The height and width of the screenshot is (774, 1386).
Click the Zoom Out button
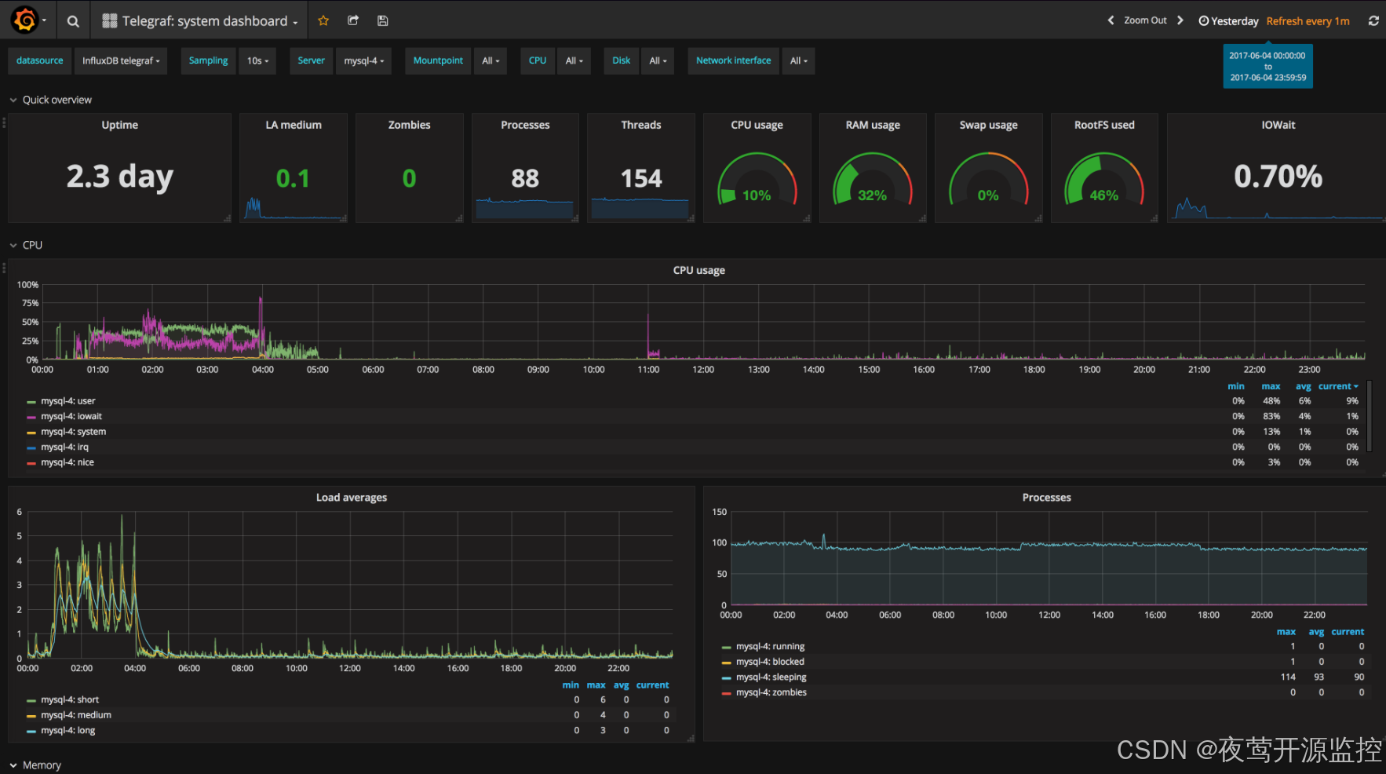point(1145,20)
